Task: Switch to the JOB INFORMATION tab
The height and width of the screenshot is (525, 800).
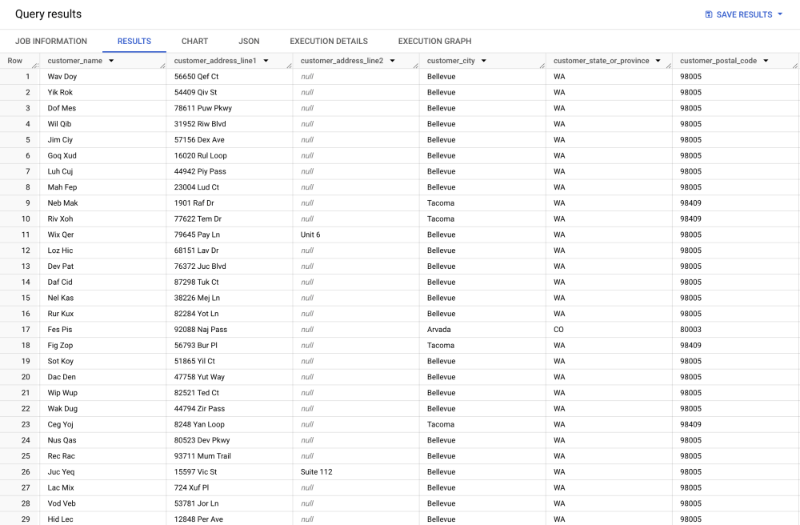Action: click(x=51, y=42)
